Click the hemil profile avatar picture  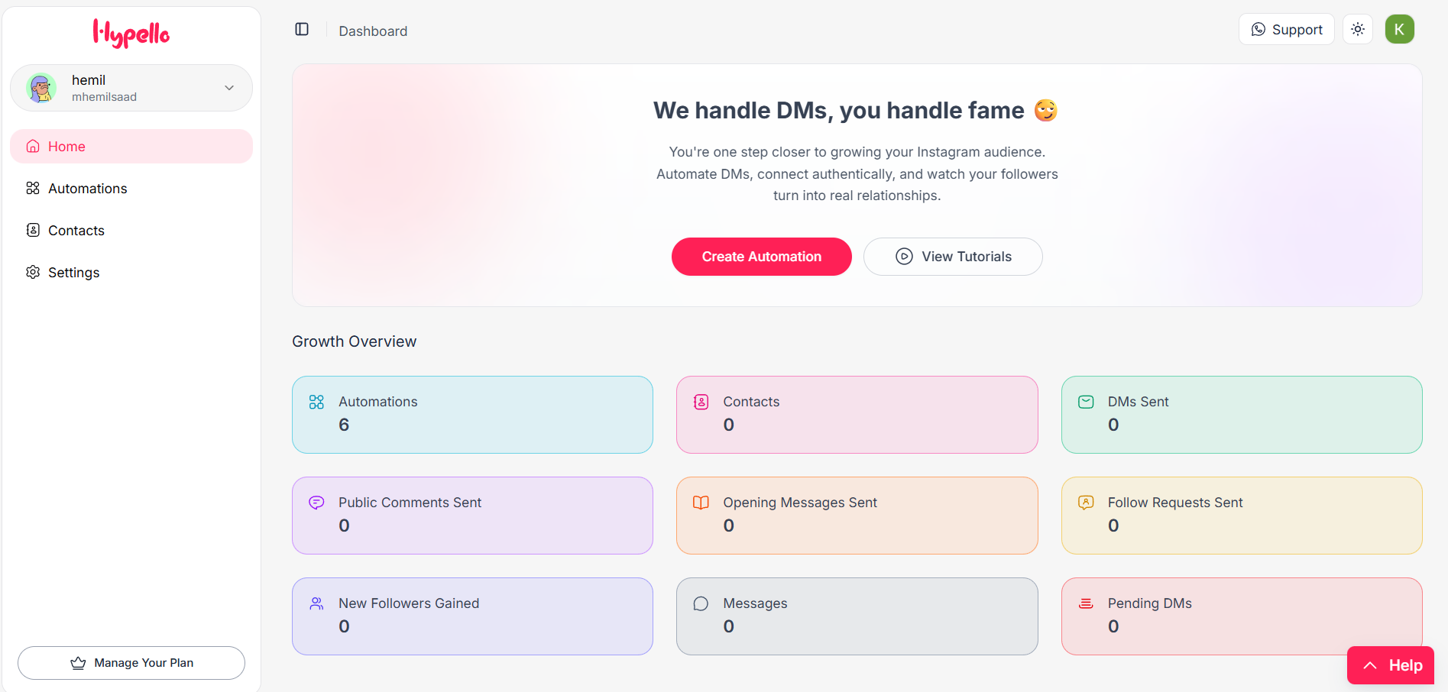[40, 88]
